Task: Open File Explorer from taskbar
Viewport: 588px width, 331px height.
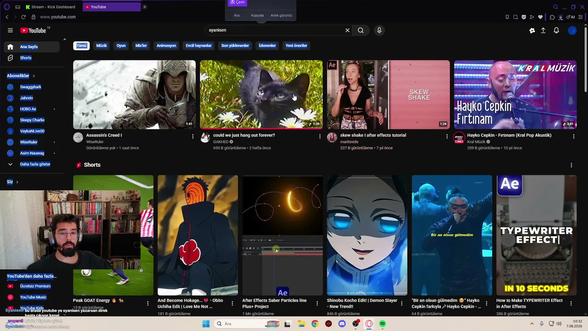Action: 301,324
